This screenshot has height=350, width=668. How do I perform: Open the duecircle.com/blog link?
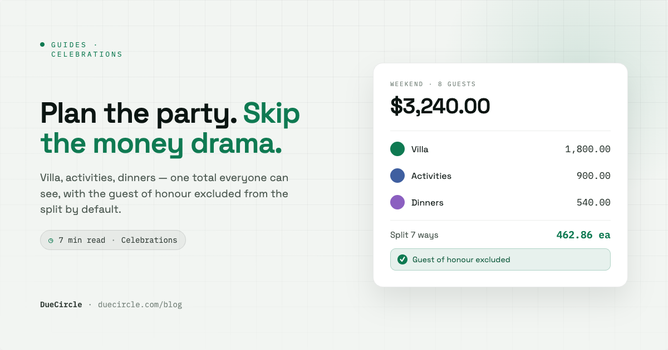[140, 304]
